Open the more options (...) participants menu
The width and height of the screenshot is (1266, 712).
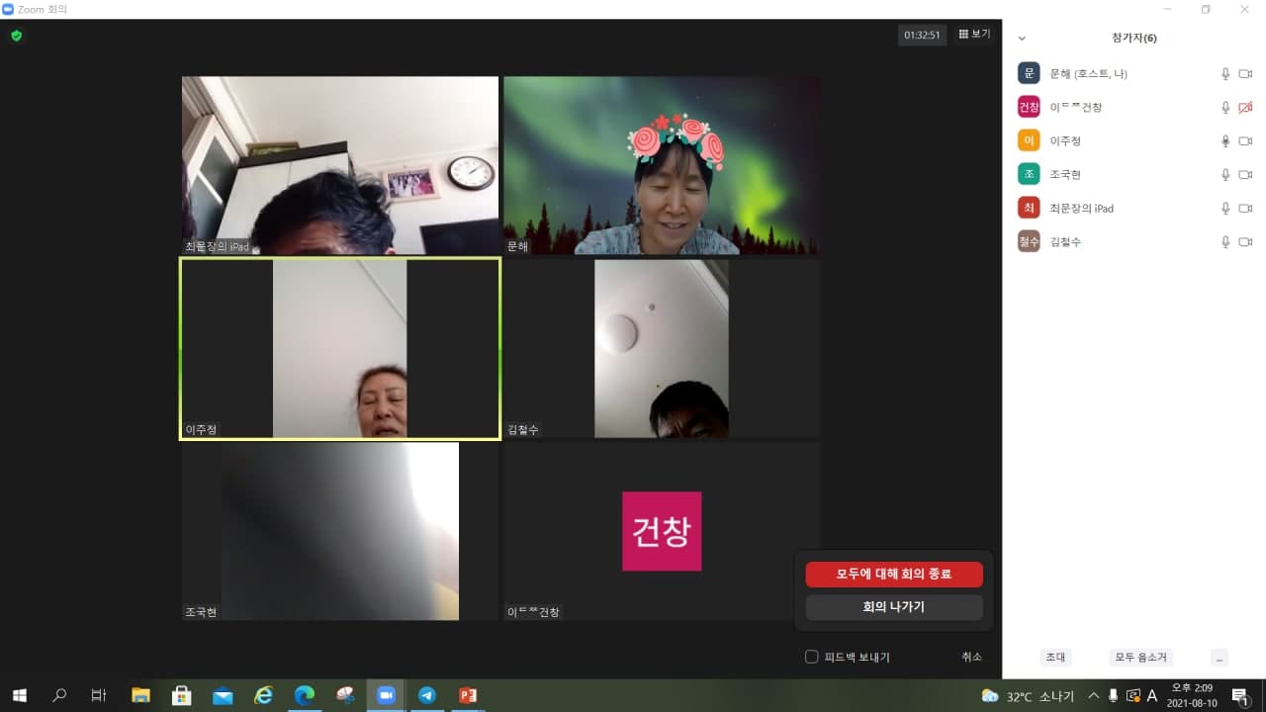pyautogui.click(x=1220, y=657)
